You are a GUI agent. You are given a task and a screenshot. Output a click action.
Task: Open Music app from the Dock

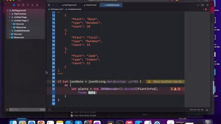(129, 123)
